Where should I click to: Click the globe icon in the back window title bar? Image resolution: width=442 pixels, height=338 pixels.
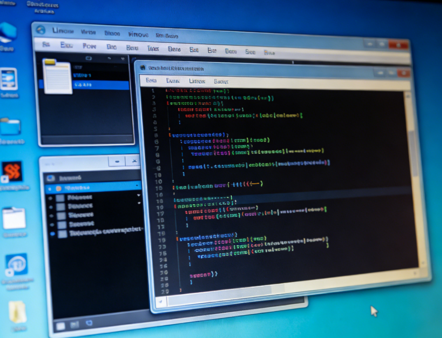(41, 29)
